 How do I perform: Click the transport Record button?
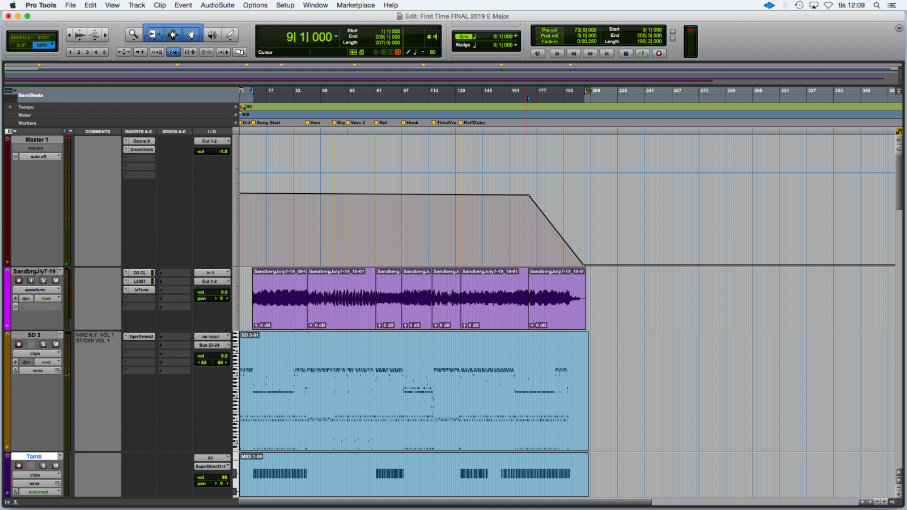pos(659,53)
